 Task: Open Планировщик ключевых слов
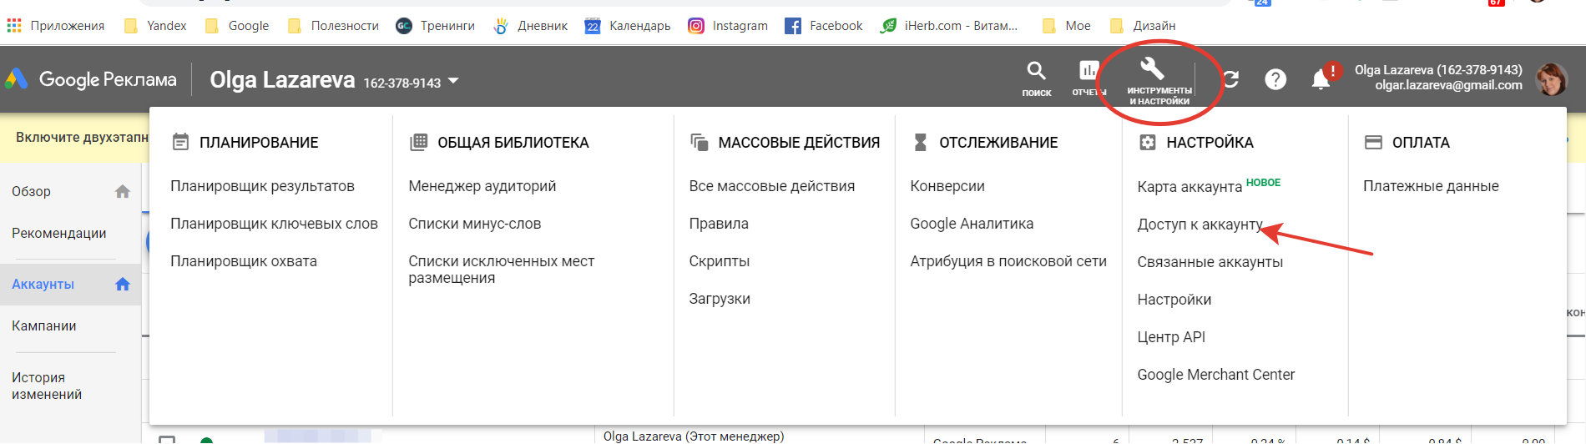(274, 224)
